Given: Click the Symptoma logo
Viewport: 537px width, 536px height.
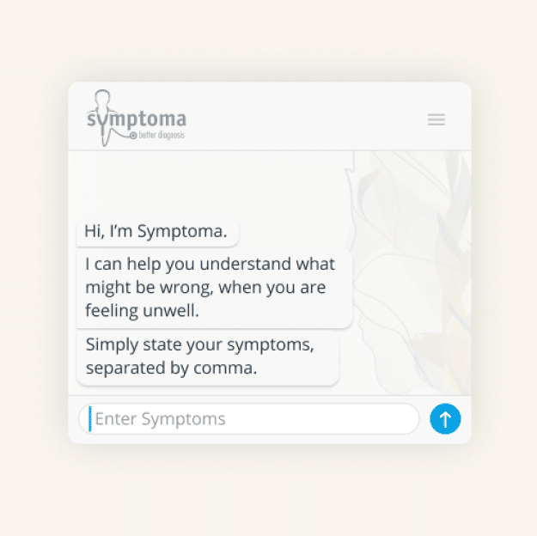Looking at the screenshot, I should (x=136, y=119).
